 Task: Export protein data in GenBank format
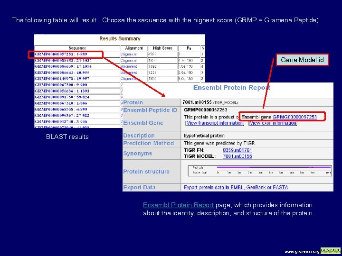click(x=255, y=187)
